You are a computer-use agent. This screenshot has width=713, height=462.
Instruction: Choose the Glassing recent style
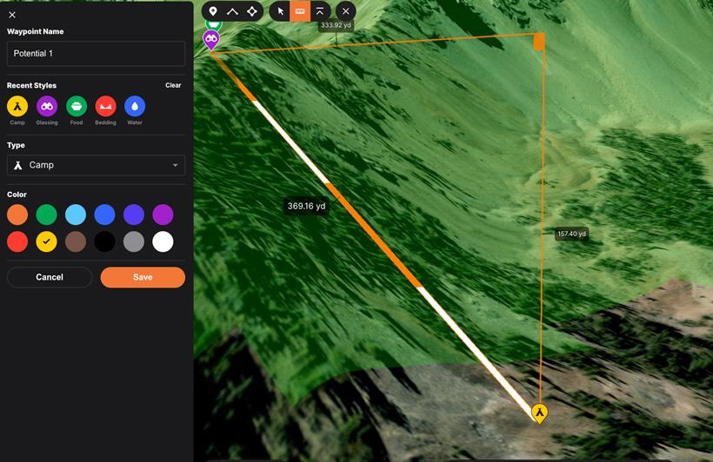tap(47, 107)
